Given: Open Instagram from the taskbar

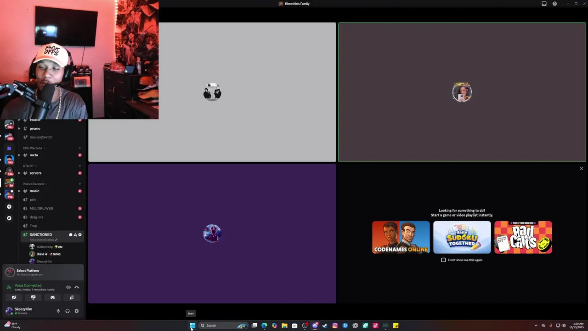Looking at the screenshot, I should tap(335, 325).
